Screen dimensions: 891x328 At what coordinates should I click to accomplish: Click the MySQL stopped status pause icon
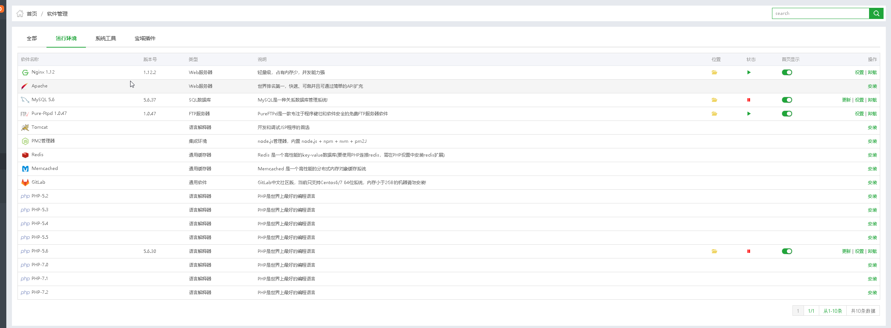pyautogui.click(x=749, y=100)
